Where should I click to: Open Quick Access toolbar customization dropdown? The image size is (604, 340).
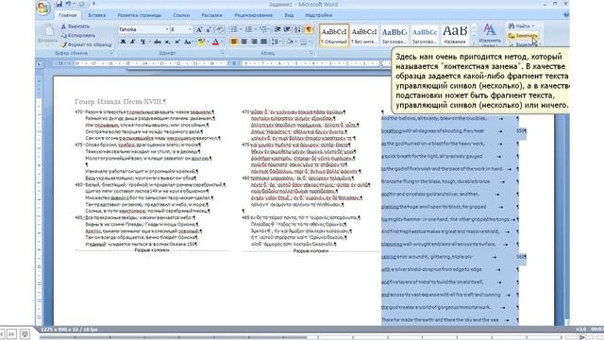[93, 4]
